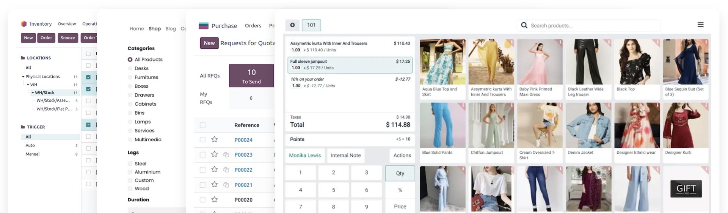
Task: Click the Snooze button
Action: [68, 38]
